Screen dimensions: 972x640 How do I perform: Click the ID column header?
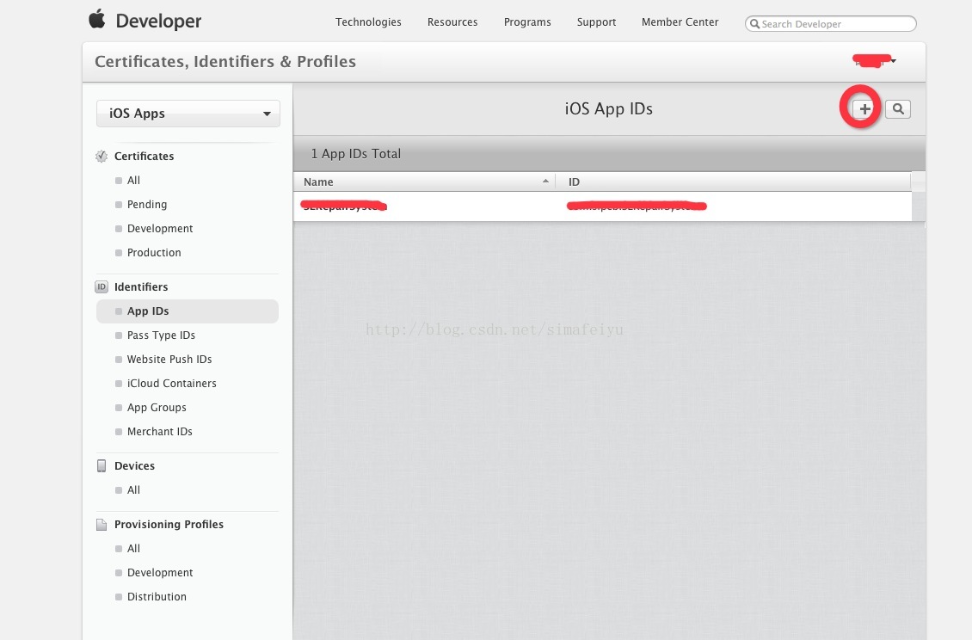[x=733, y=182]
